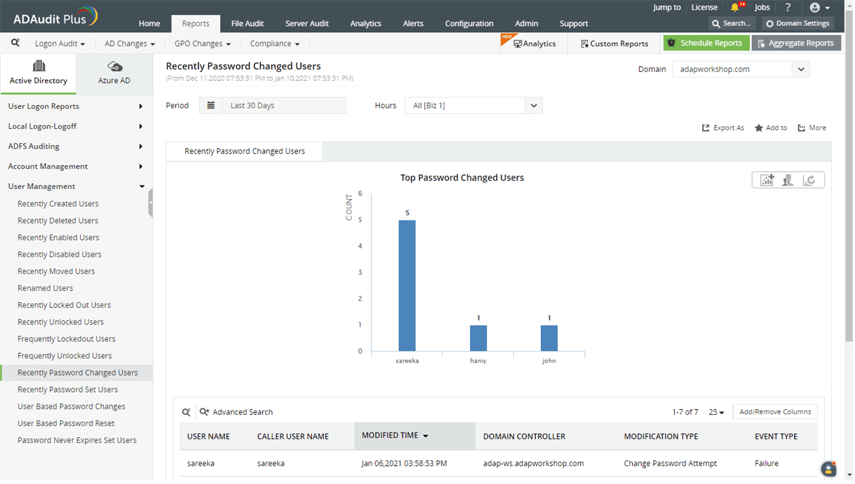Open the Domain dropdown arrow
Viewport: 855px width, 484px height.
pos(801,69)
